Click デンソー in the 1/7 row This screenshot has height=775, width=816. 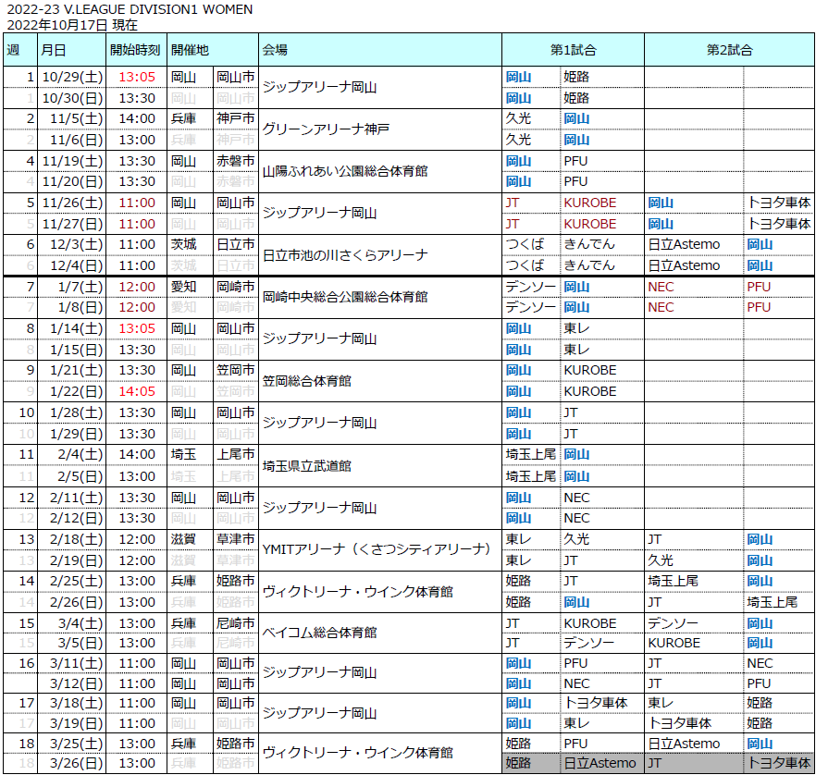[530, 287]
